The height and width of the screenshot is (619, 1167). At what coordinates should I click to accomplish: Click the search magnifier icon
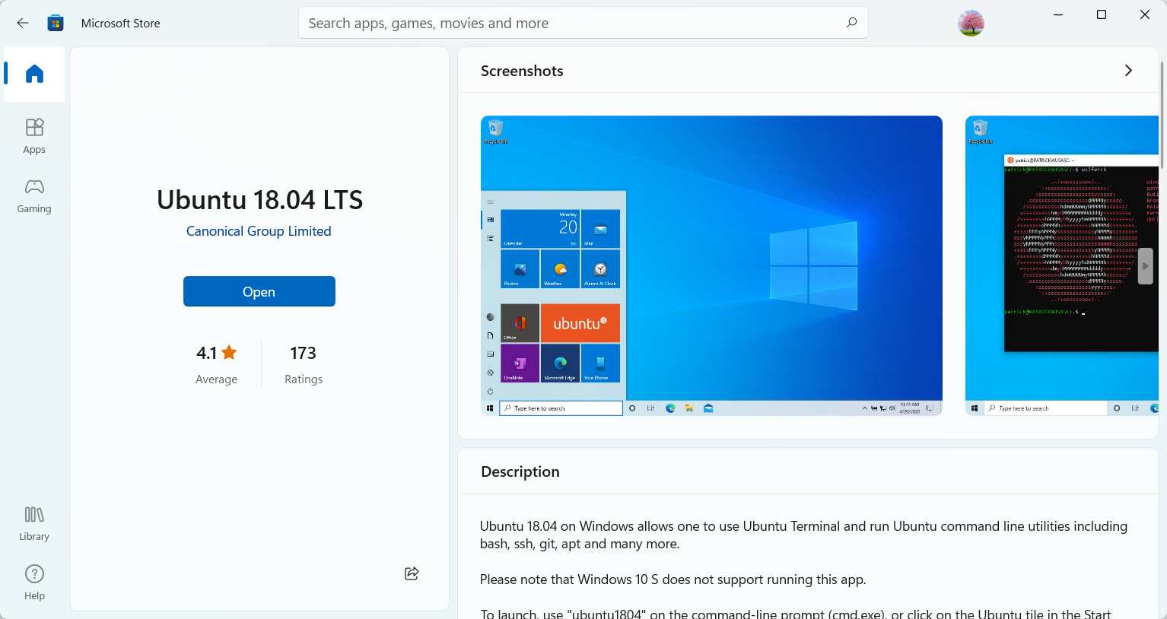pyautogui.click(x=851, y=23)
